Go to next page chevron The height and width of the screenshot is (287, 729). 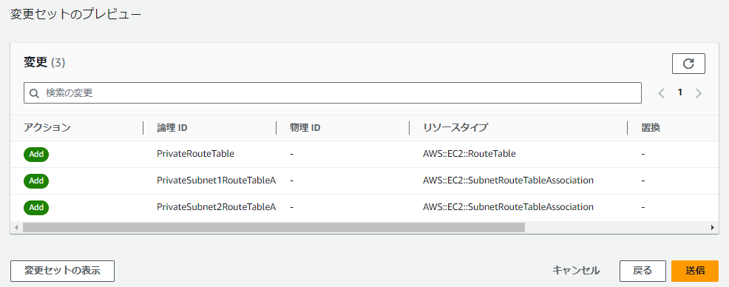[x=698, y=93]
